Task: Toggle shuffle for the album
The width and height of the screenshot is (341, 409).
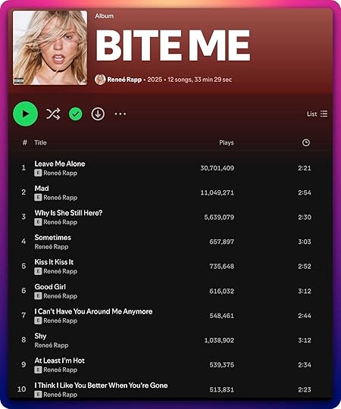Action: [x=53, y=114]
